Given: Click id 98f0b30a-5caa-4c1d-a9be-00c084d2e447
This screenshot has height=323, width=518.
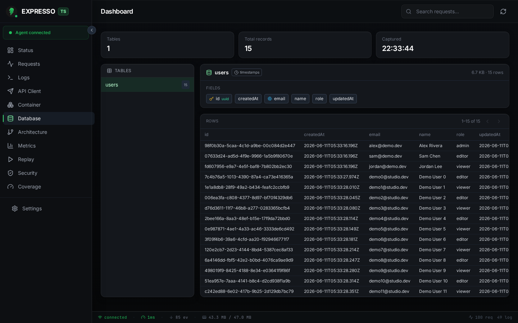Looking at the screenshot, I should pos(250,146).
